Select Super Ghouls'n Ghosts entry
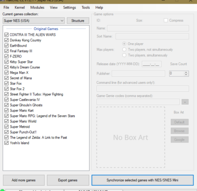Image resolution: width=197 pixels, height=191 pixels. 26,105
